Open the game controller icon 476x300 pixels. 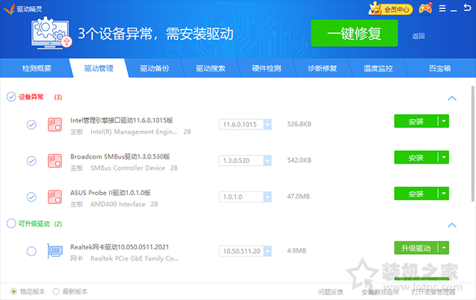[425, 8]
